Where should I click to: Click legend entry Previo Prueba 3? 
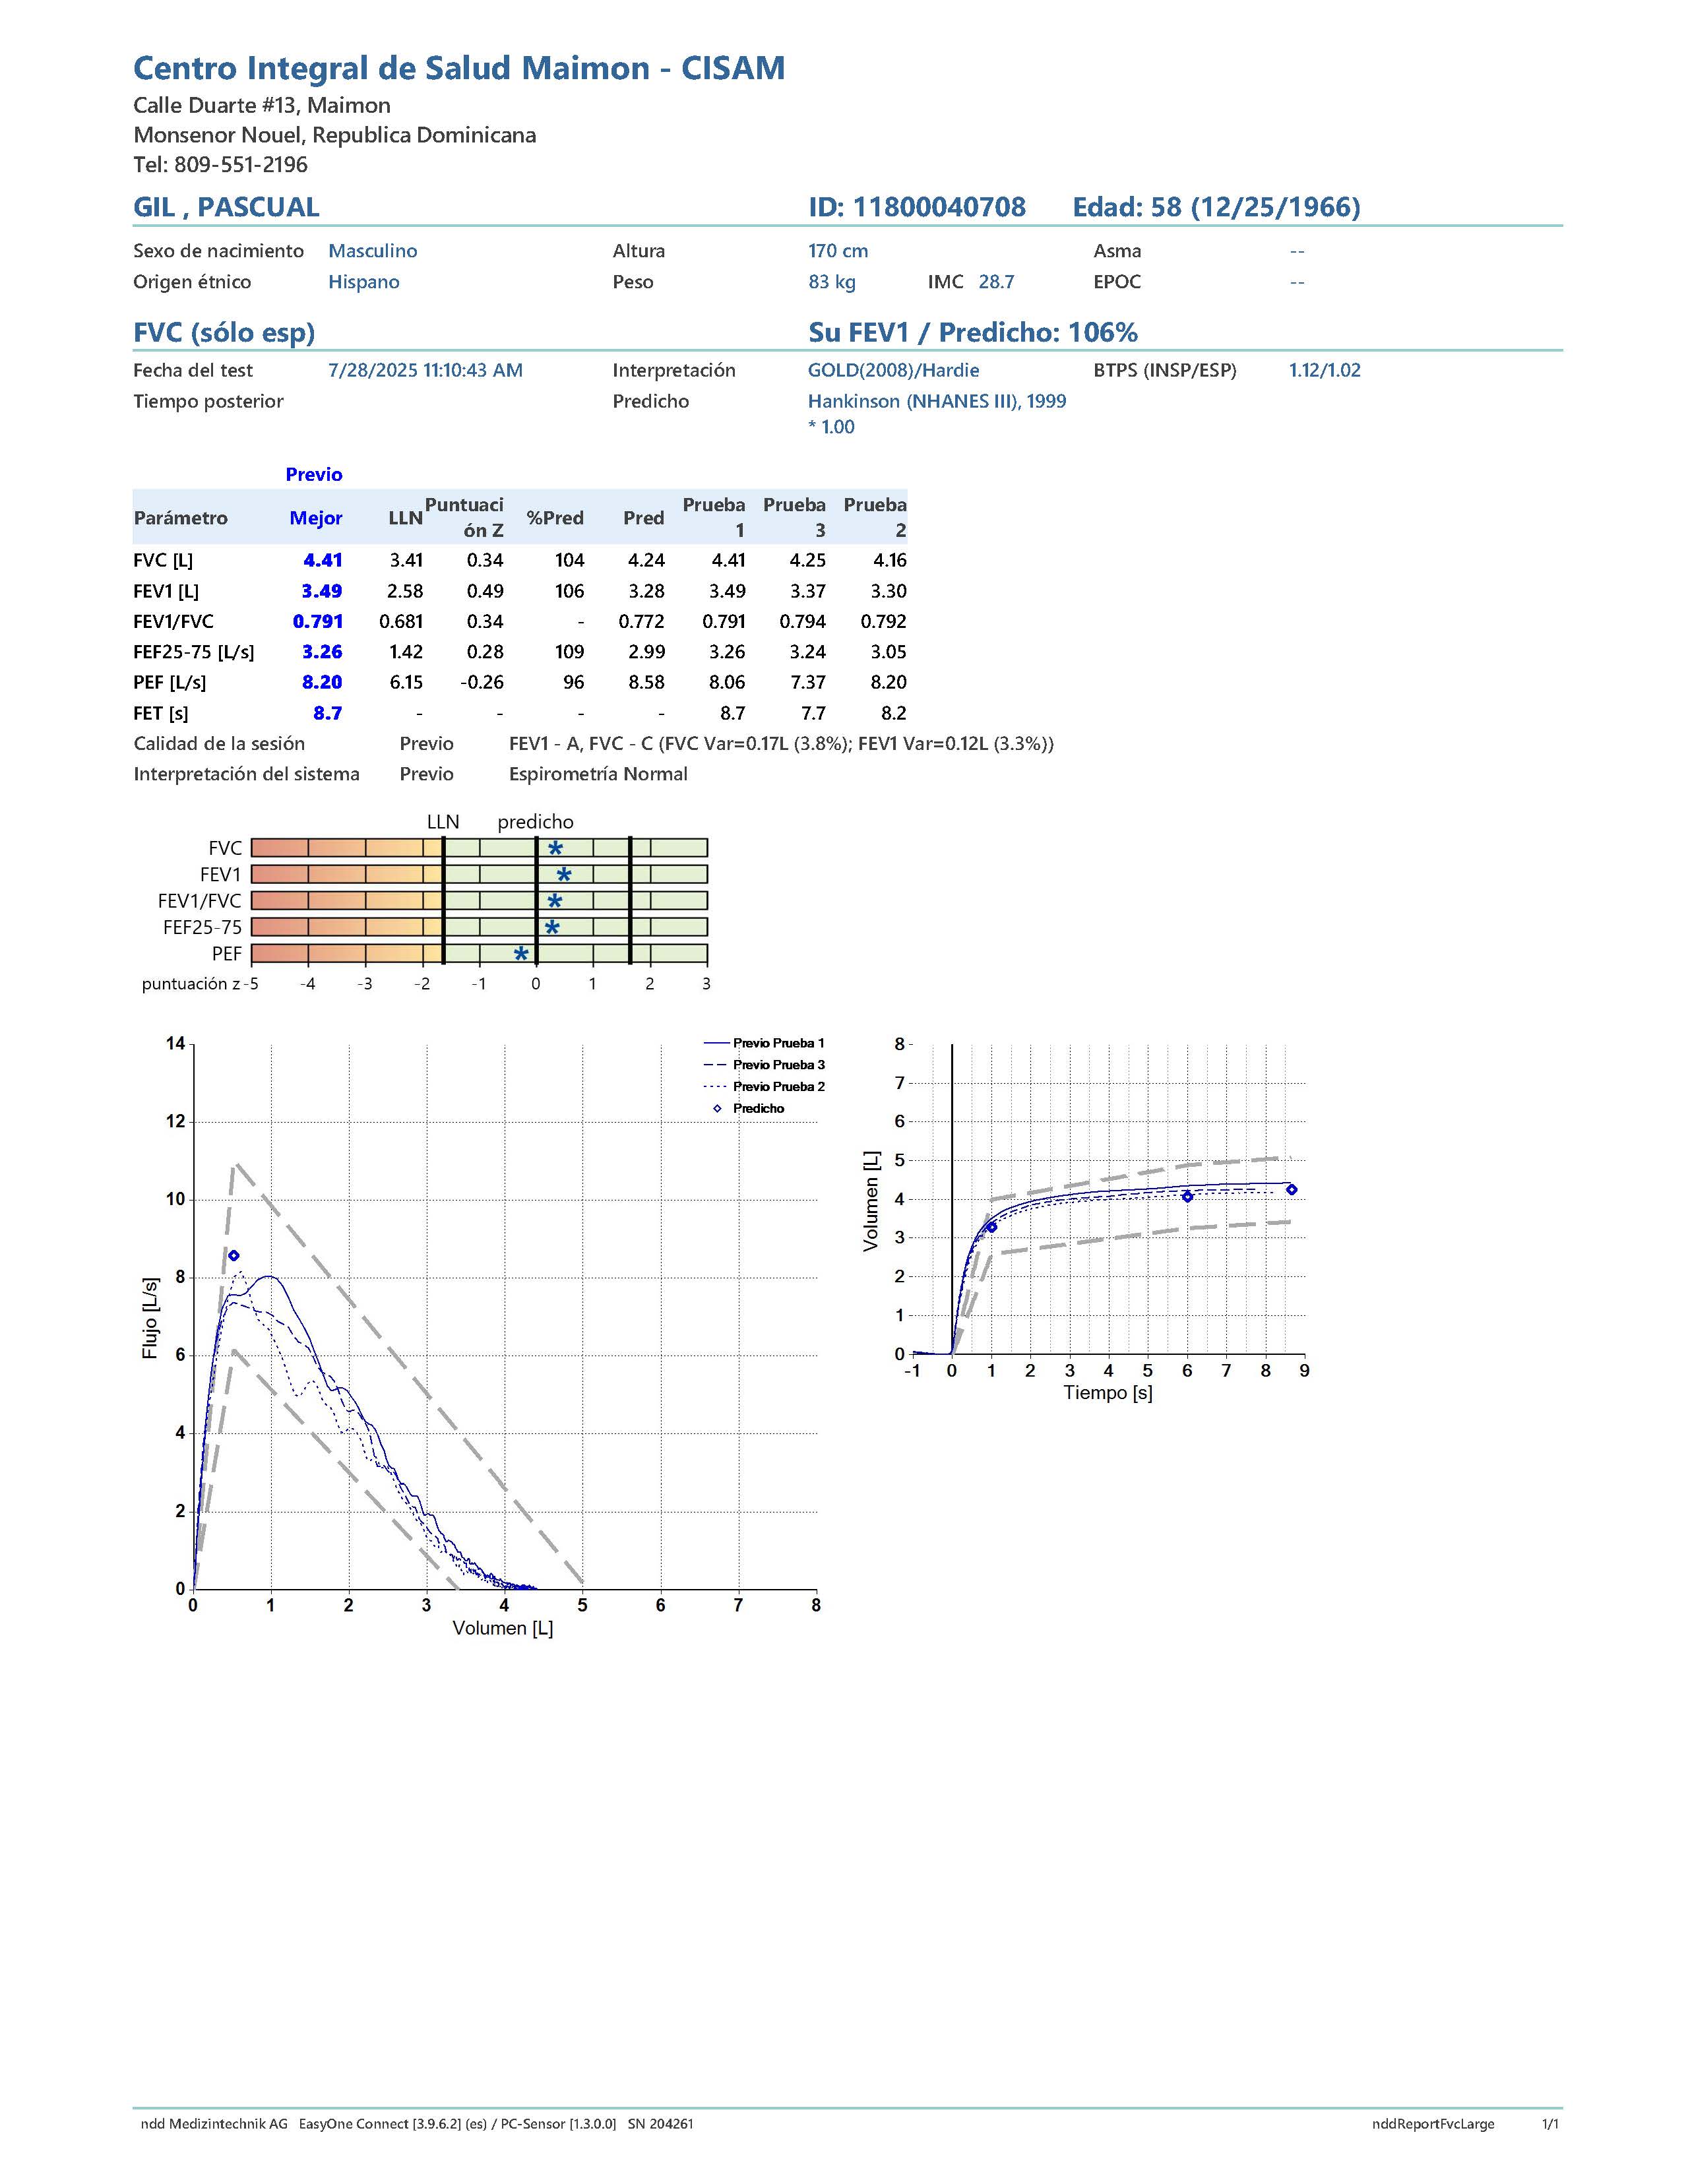[x=765, y=1065]
